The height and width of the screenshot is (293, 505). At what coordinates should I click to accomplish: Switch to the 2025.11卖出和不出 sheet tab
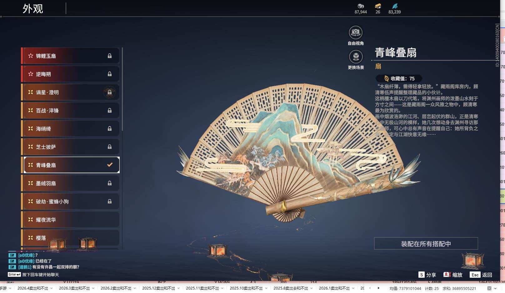pos(202,289)
